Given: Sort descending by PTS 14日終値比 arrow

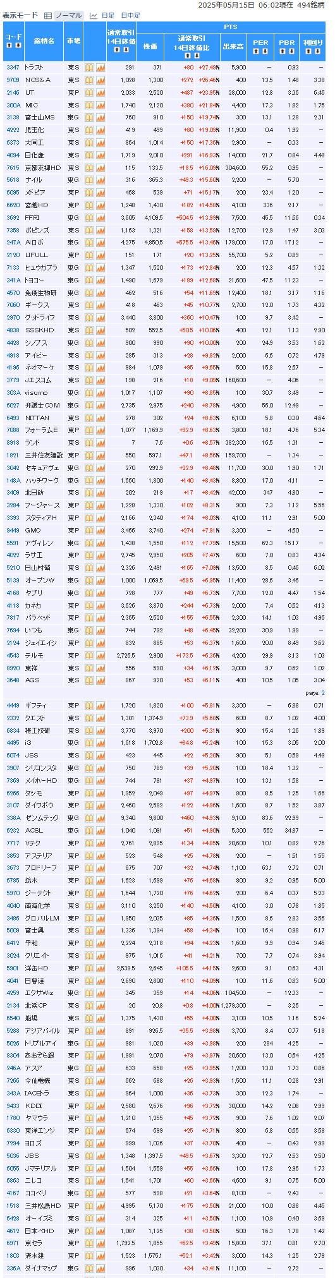Looking at the screenshot, I should tap(197, 56).
